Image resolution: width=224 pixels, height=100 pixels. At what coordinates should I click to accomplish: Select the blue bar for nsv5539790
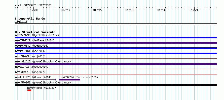(x=116, y=38)
